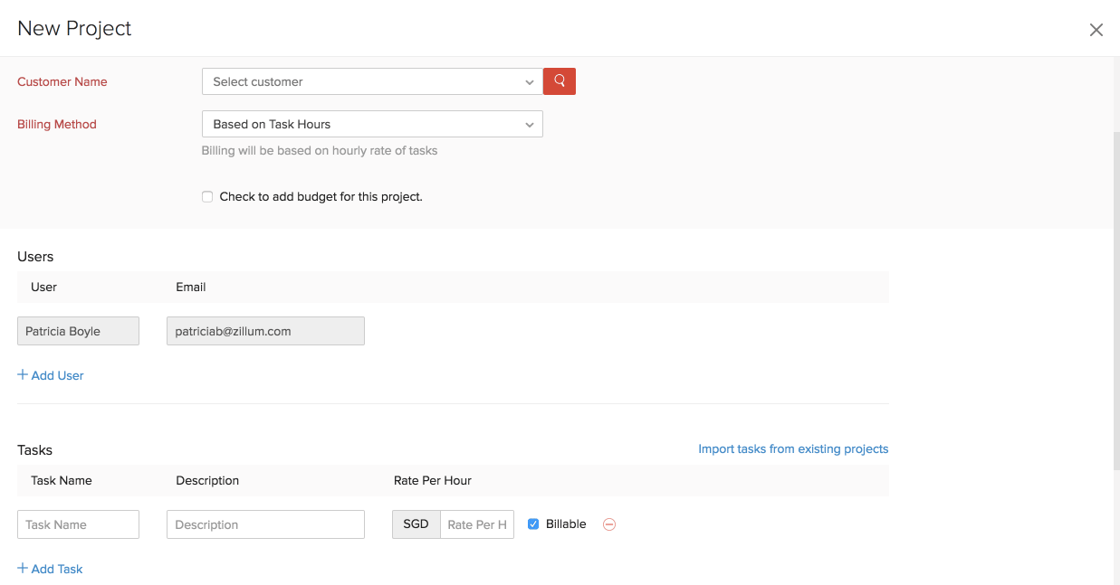Remove the task row with minus icon

pyautogui.click(x=609, y=524)
